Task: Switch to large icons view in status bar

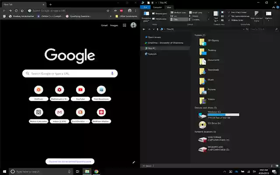Action: 277,166
